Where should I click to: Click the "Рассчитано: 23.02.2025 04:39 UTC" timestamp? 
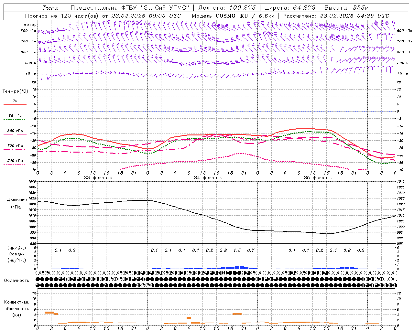336,16
